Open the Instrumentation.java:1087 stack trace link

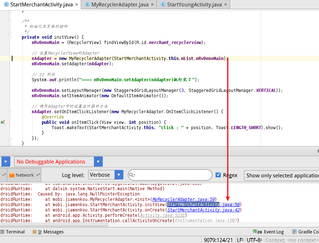[206, 220]
